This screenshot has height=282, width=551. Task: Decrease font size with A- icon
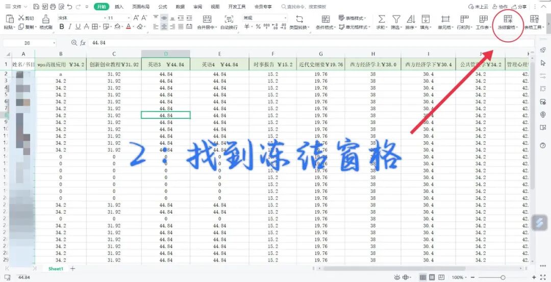click(x=145, y=18)
